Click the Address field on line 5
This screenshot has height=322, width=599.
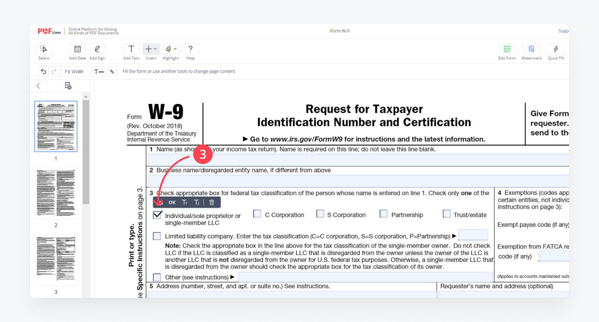[292, 295]
